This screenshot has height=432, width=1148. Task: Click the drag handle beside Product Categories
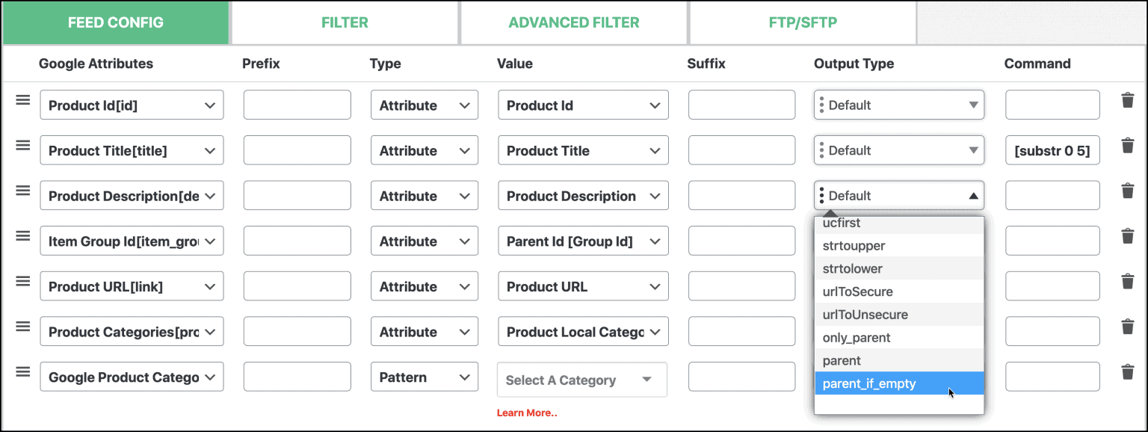(22, 327)
